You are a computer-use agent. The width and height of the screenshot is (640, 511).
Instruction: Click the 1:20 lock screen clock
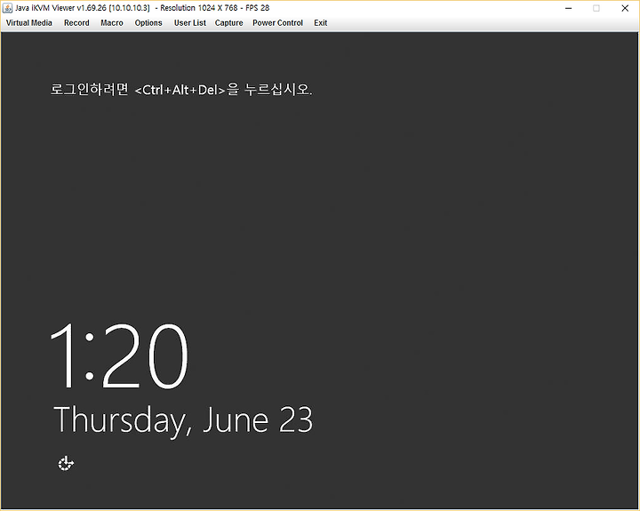(x=119, y=355)
